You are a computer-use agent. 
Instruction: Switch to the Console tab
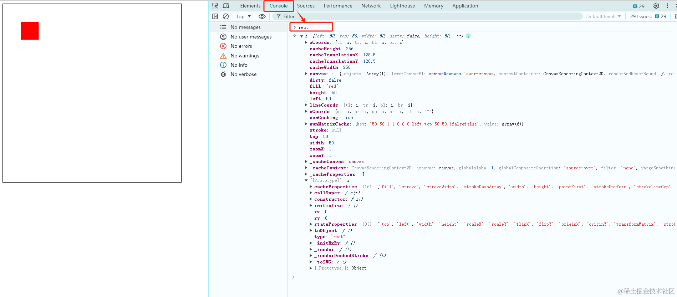(x=279, y=6)
